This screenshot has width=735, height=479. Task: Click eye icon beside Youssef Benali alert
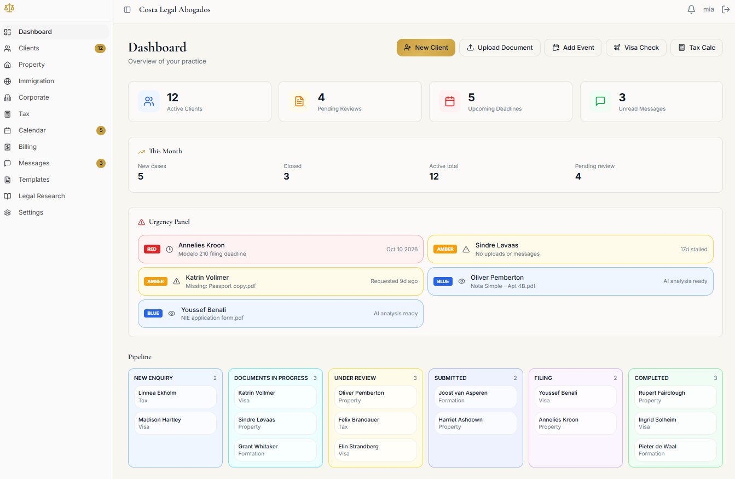tap(172, 314)
